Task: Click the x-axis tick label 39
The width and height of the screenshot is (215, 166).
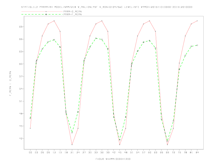Action: click(108, 152)
